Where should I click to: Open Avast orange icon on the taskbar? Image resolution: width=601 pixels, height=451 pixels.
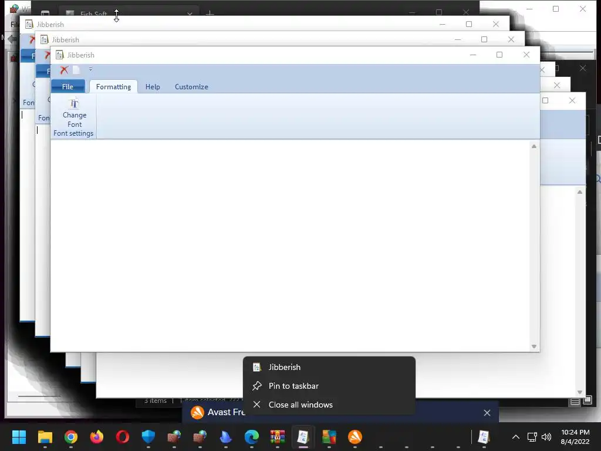click(355, 437)
